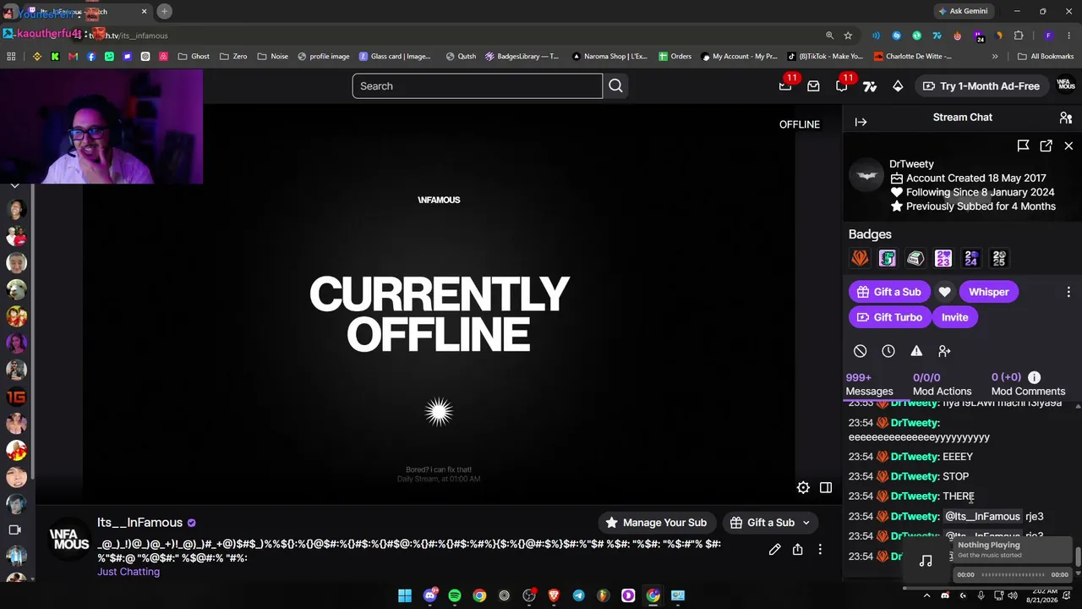The height and width of the screenshot is (609, 1082).
Task: Open the Gift a Sub dropdown below the player
Action: tap(770, 523)
